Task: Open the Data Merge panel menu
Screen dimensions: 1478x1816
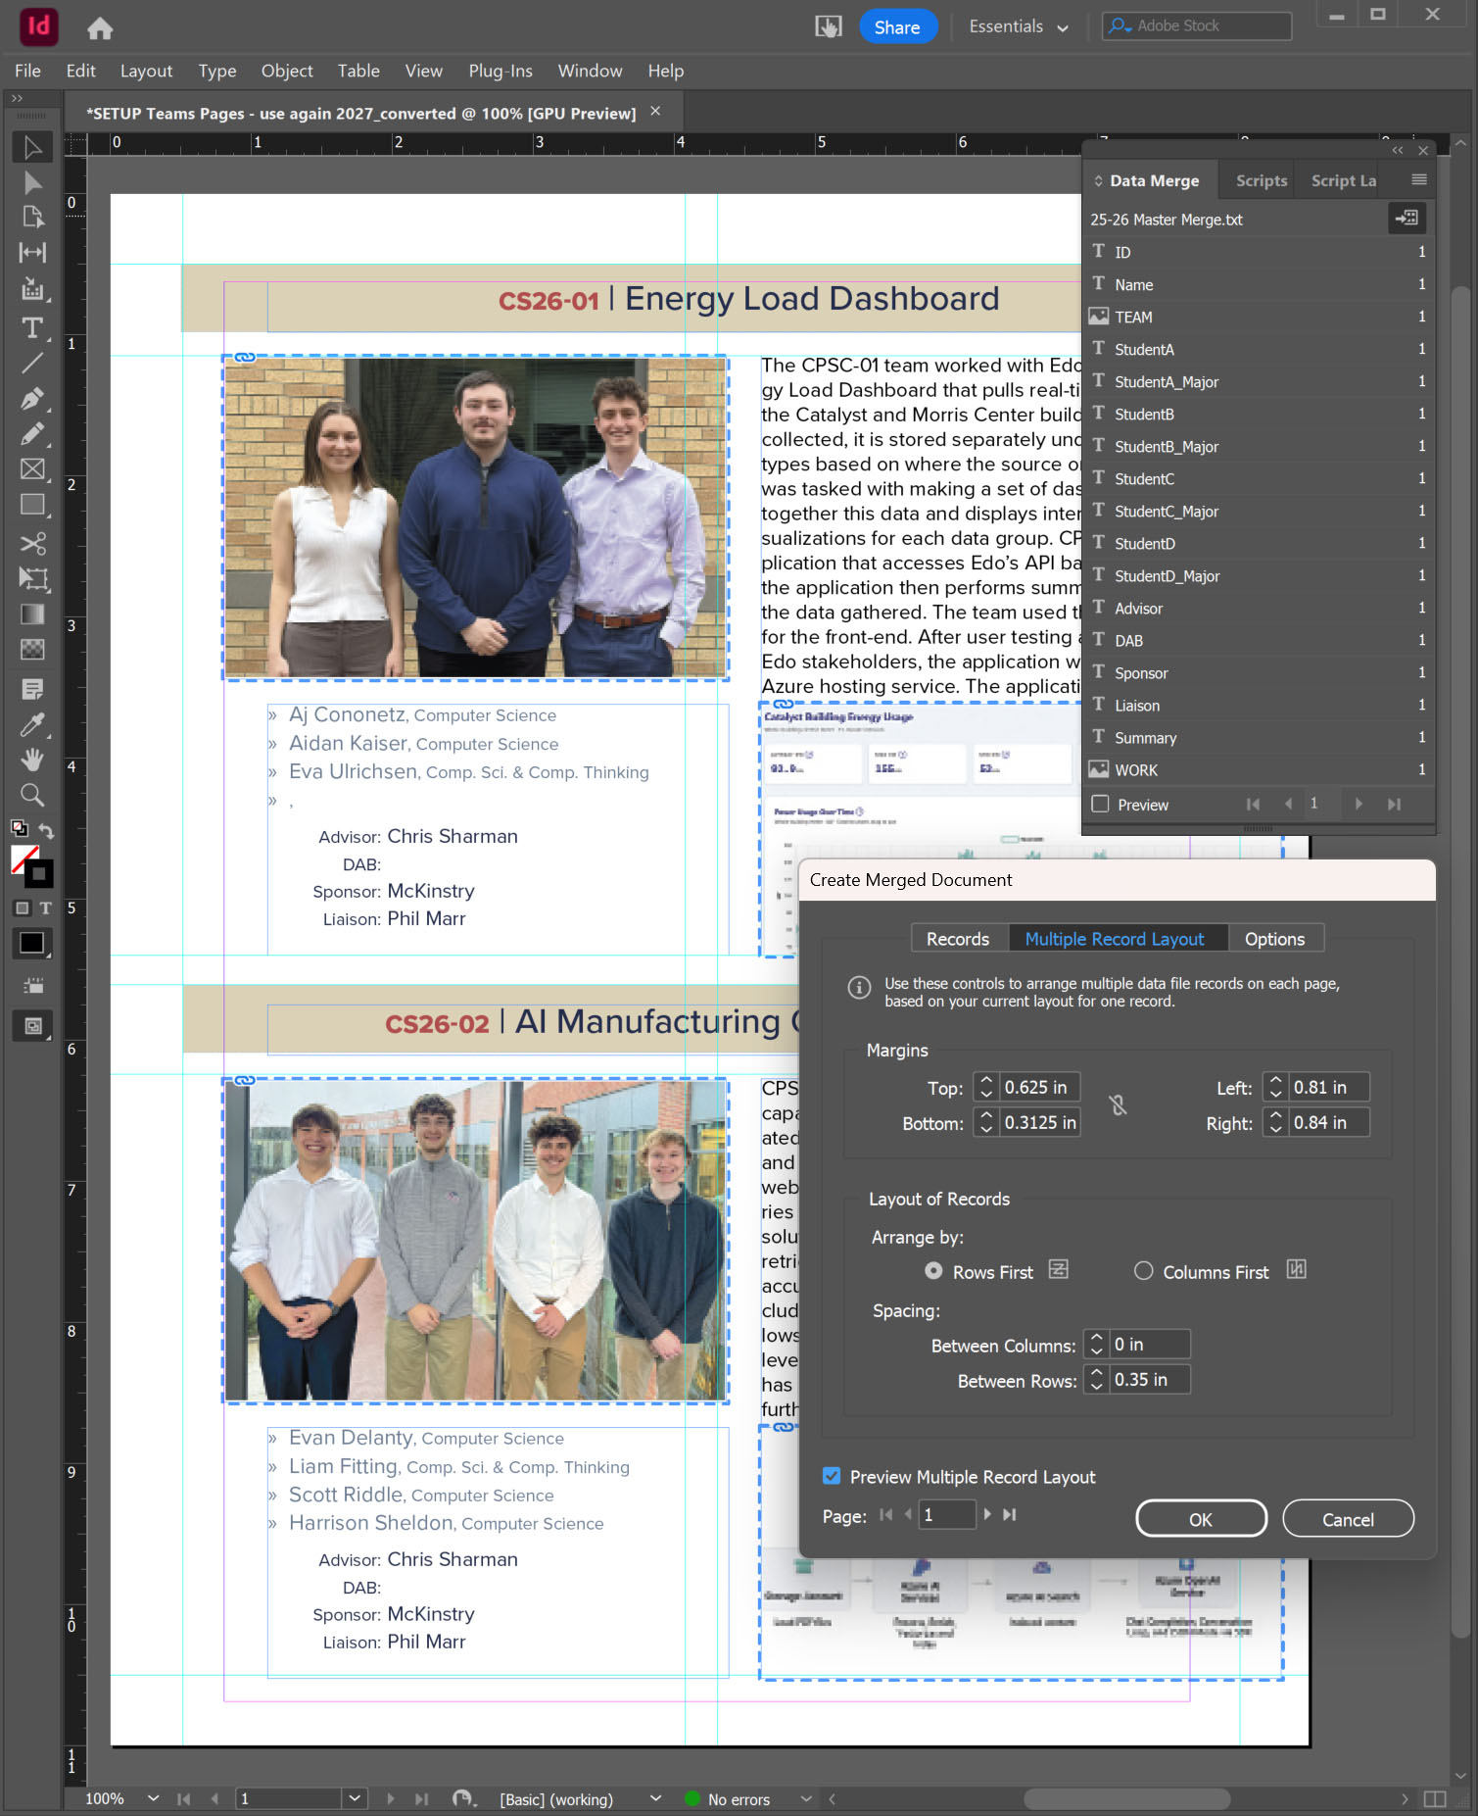Action: coord(1418,180)
